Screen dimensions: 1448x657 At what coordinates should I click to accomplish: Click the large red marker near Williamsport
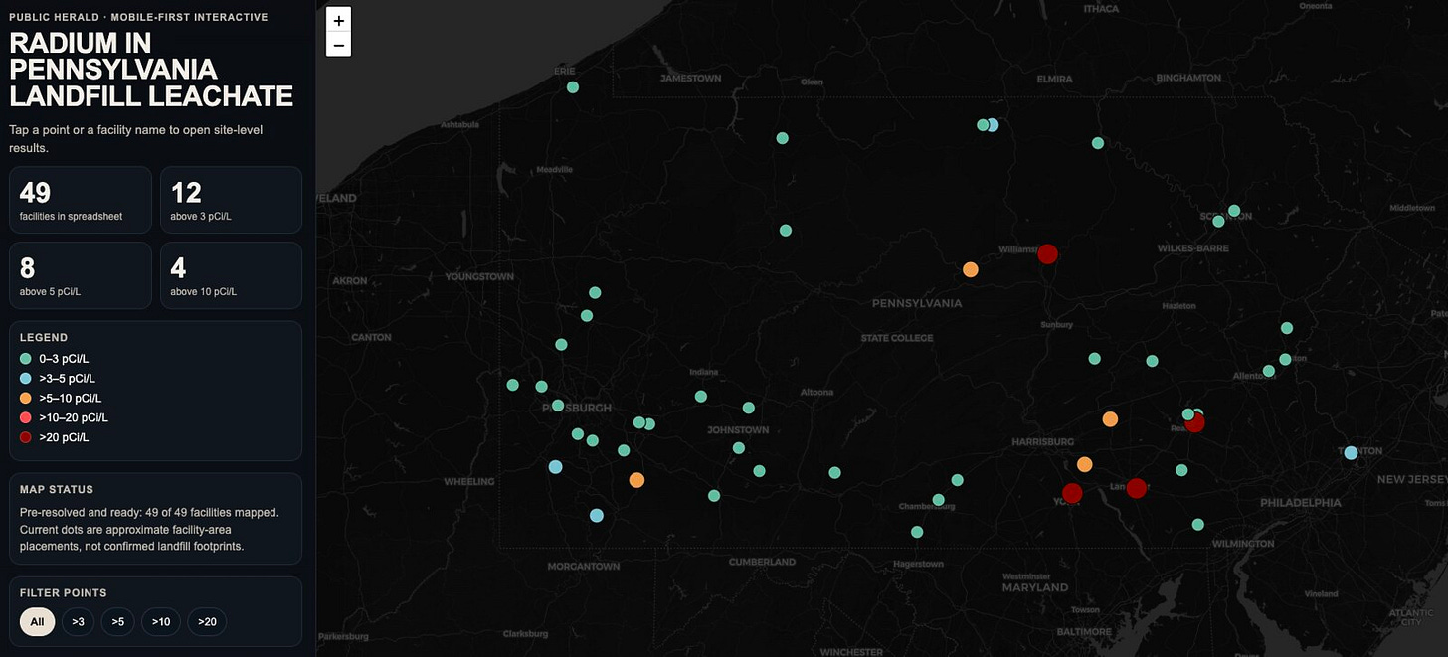pos(1047,253)
